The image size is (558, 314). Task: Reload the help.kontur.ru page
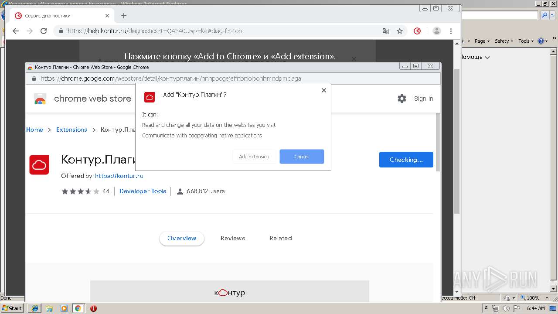(44, 31)
